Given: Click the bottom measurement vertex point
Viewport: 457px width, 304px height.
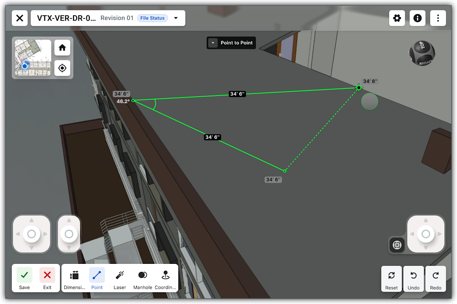Looking at the screenshot, I should [285, 171].
